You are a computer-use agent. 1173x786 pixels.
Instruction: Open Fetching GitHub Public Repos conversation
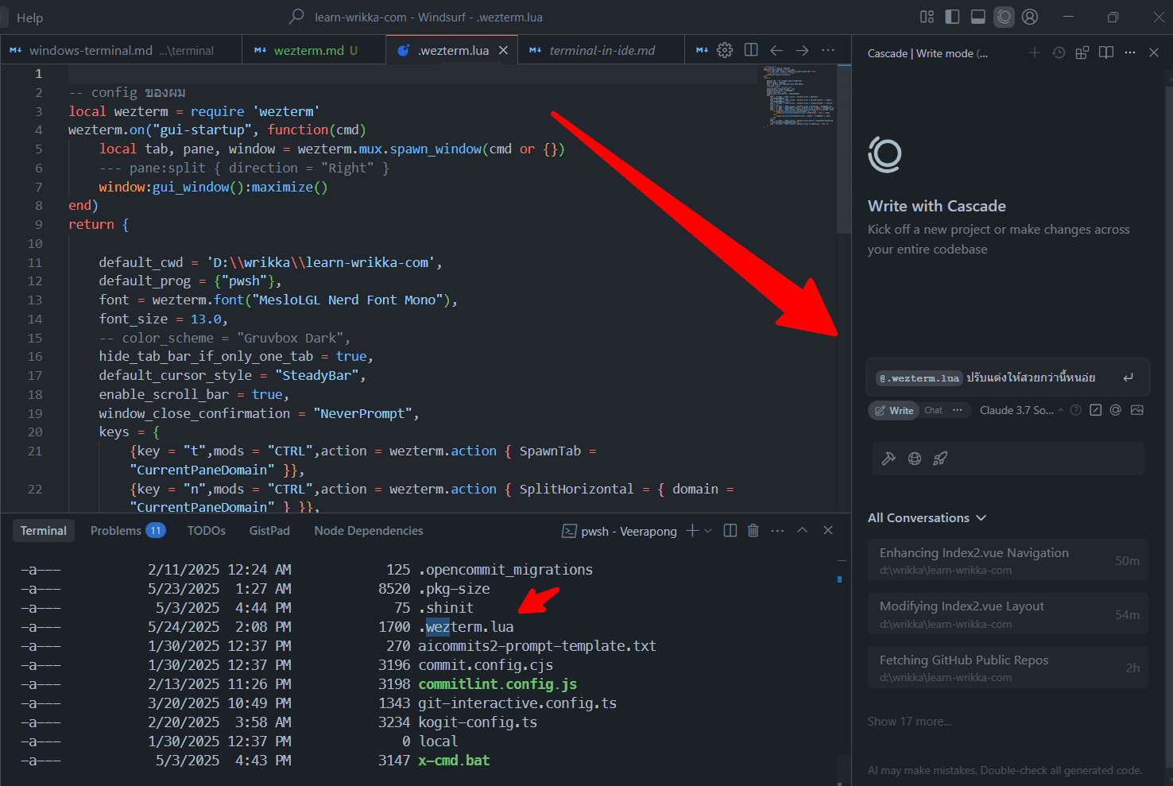1008,668
